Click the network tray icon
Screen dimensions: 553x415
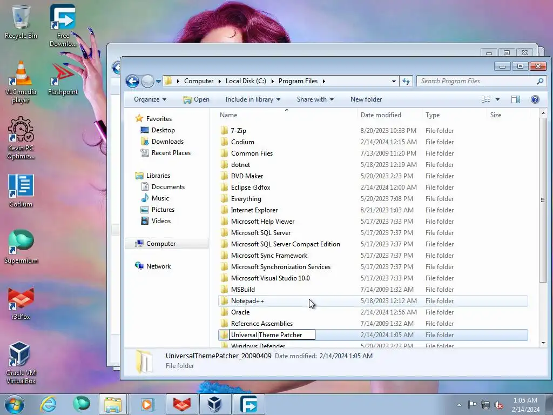[x=485, y=405]
